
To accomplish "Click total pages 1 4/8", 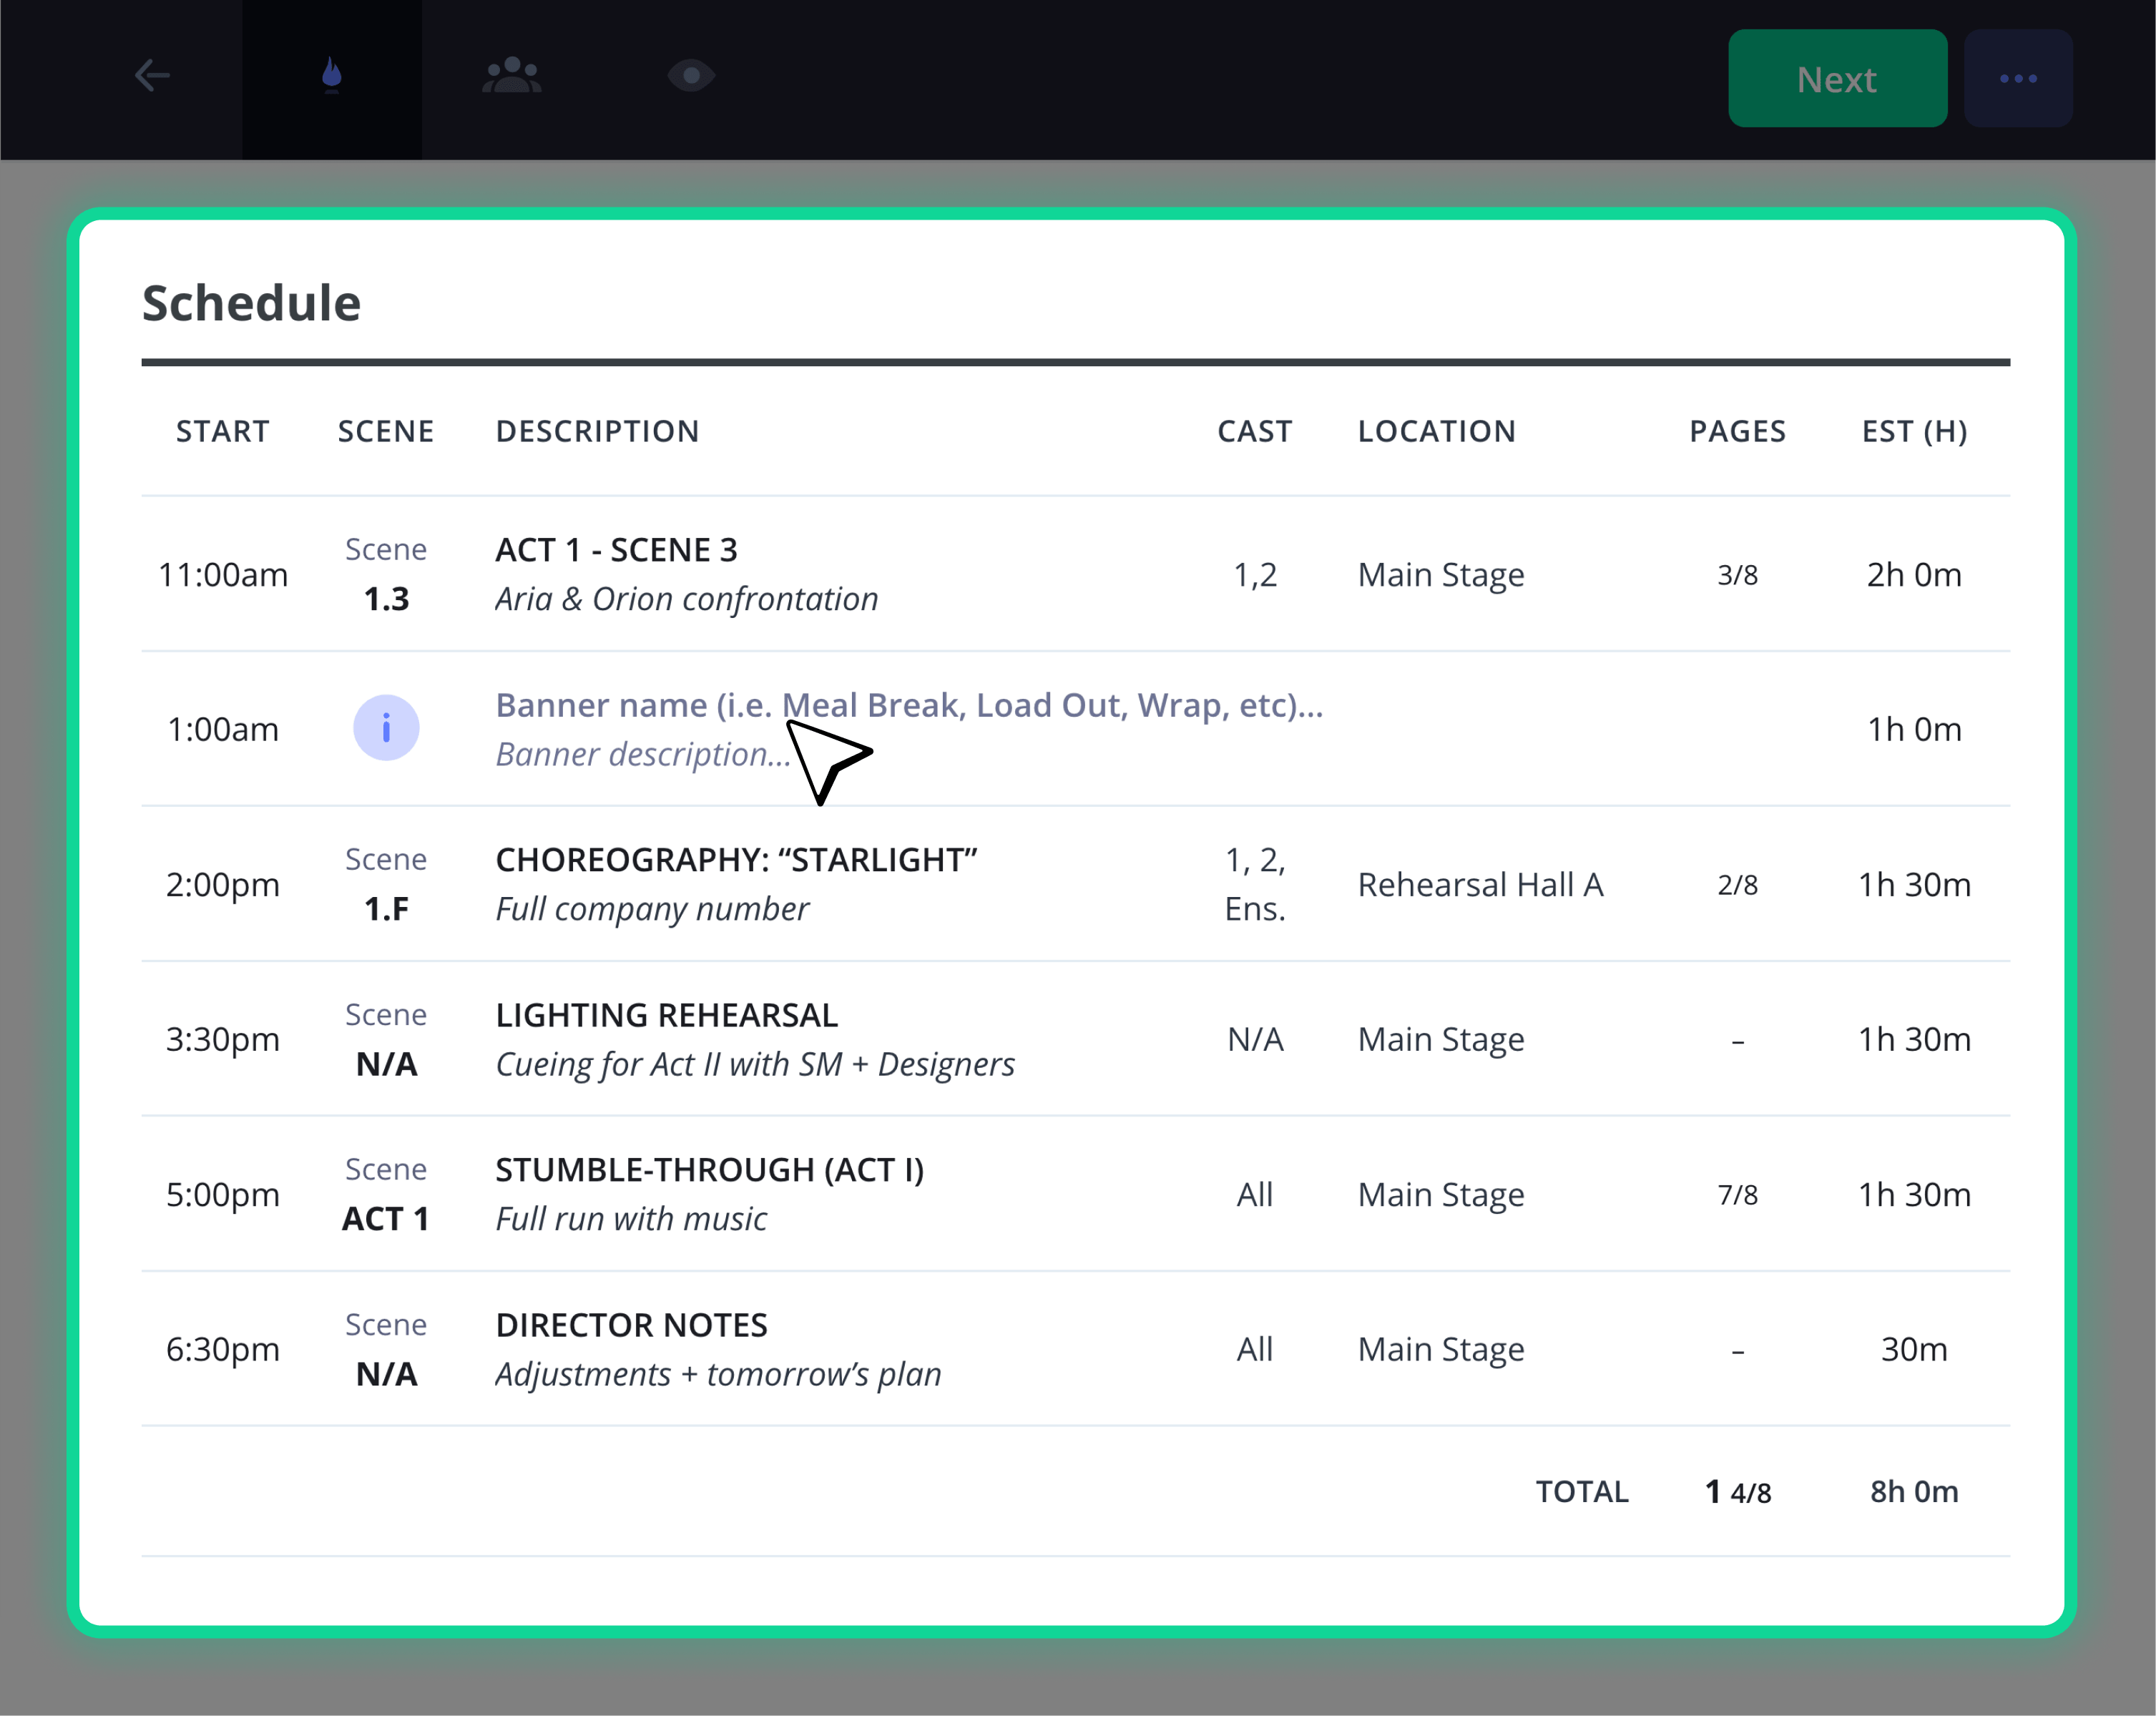I will point(1738,1492).
